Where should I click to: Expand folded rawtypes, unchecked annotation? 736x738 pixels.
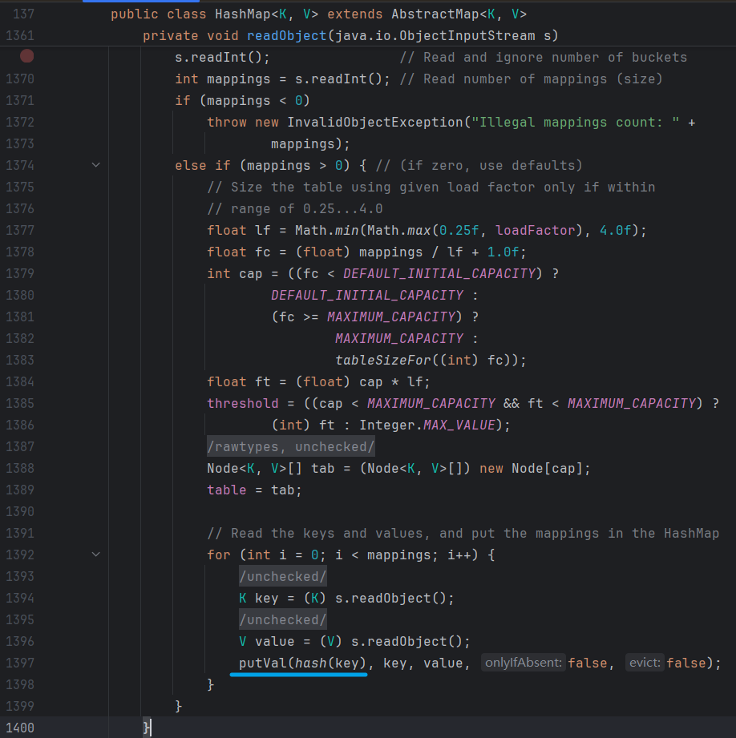click(290, 446)
